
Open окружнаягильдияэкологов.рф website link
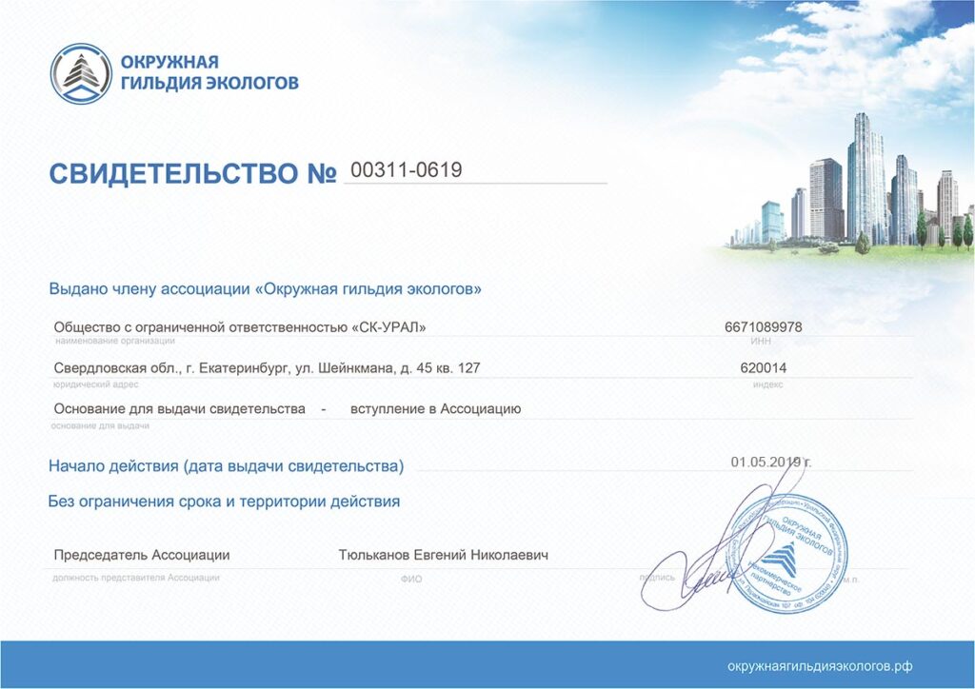(x=820, y=666)
